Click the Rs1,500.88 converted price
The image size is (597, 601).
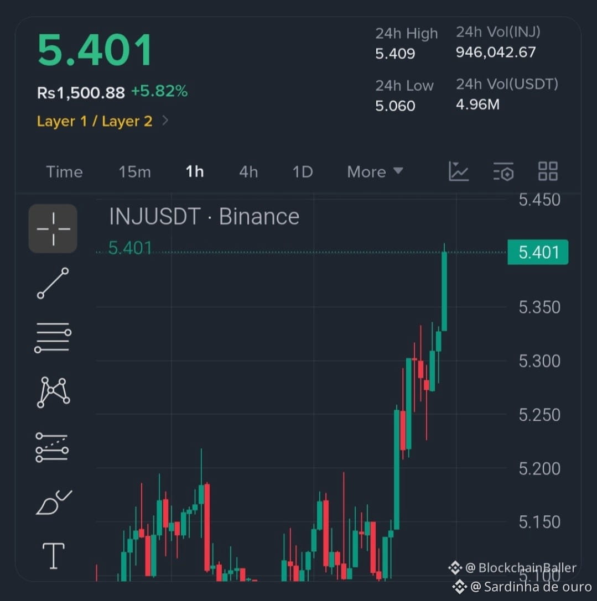[x=81, y=92]
